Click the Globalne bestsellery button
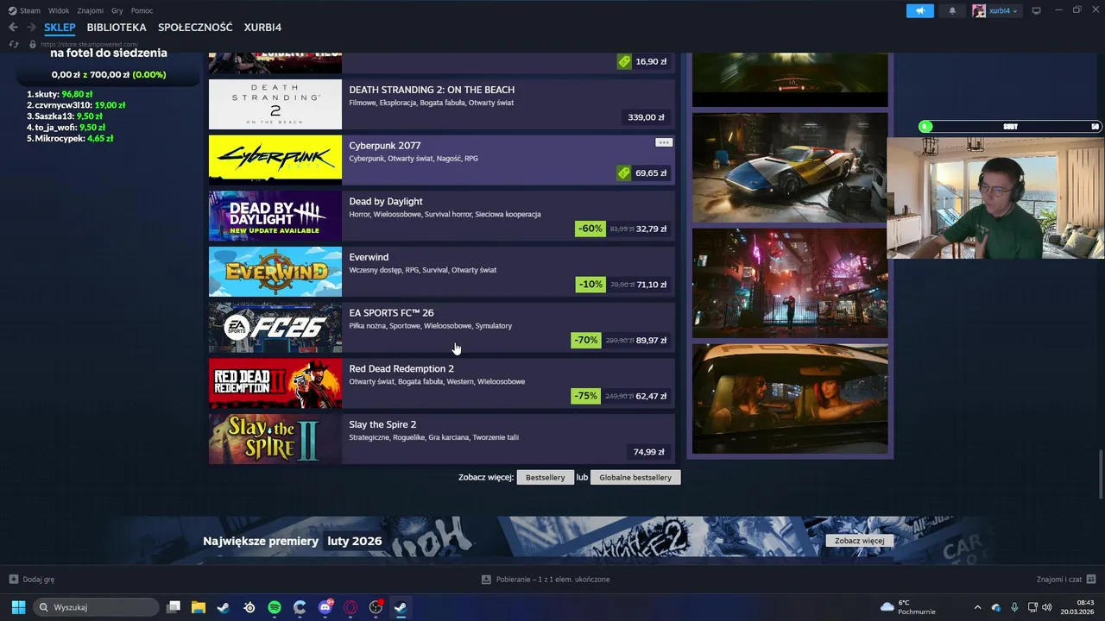 (635, 477)
